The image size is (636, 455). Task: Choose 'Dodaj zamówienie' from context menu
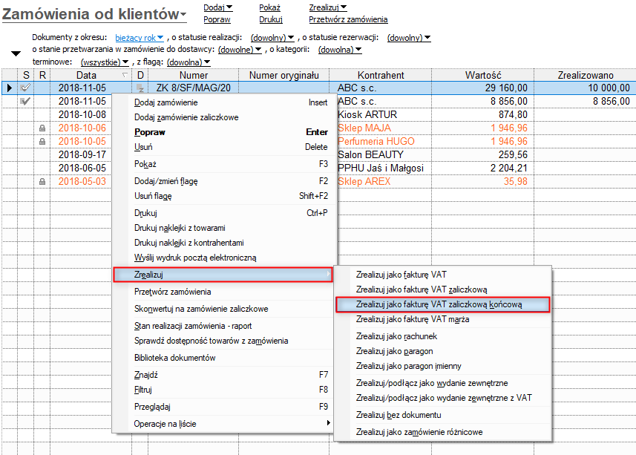[x=223, y=102]
